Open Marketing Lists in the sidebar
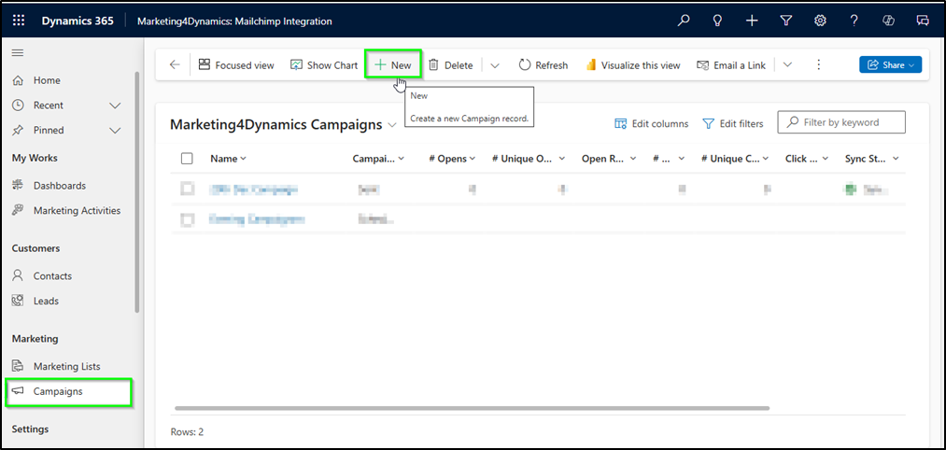The width and height of the screenshot is (946, 450). click(x=67, y=367)
